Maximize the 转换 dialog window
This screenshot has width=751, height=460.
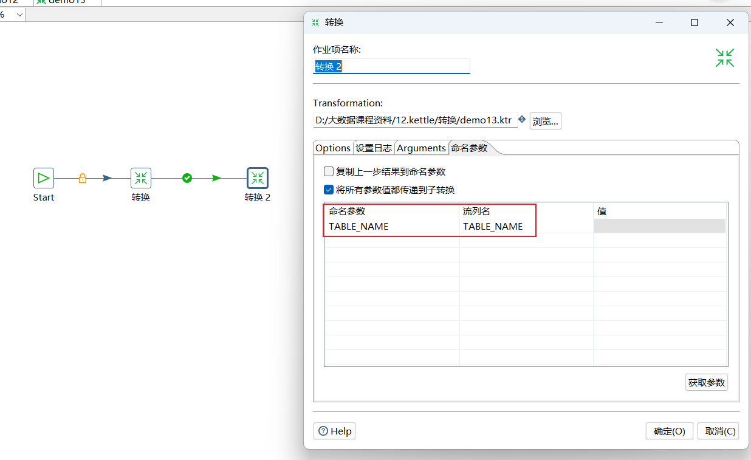coord(694,22)
